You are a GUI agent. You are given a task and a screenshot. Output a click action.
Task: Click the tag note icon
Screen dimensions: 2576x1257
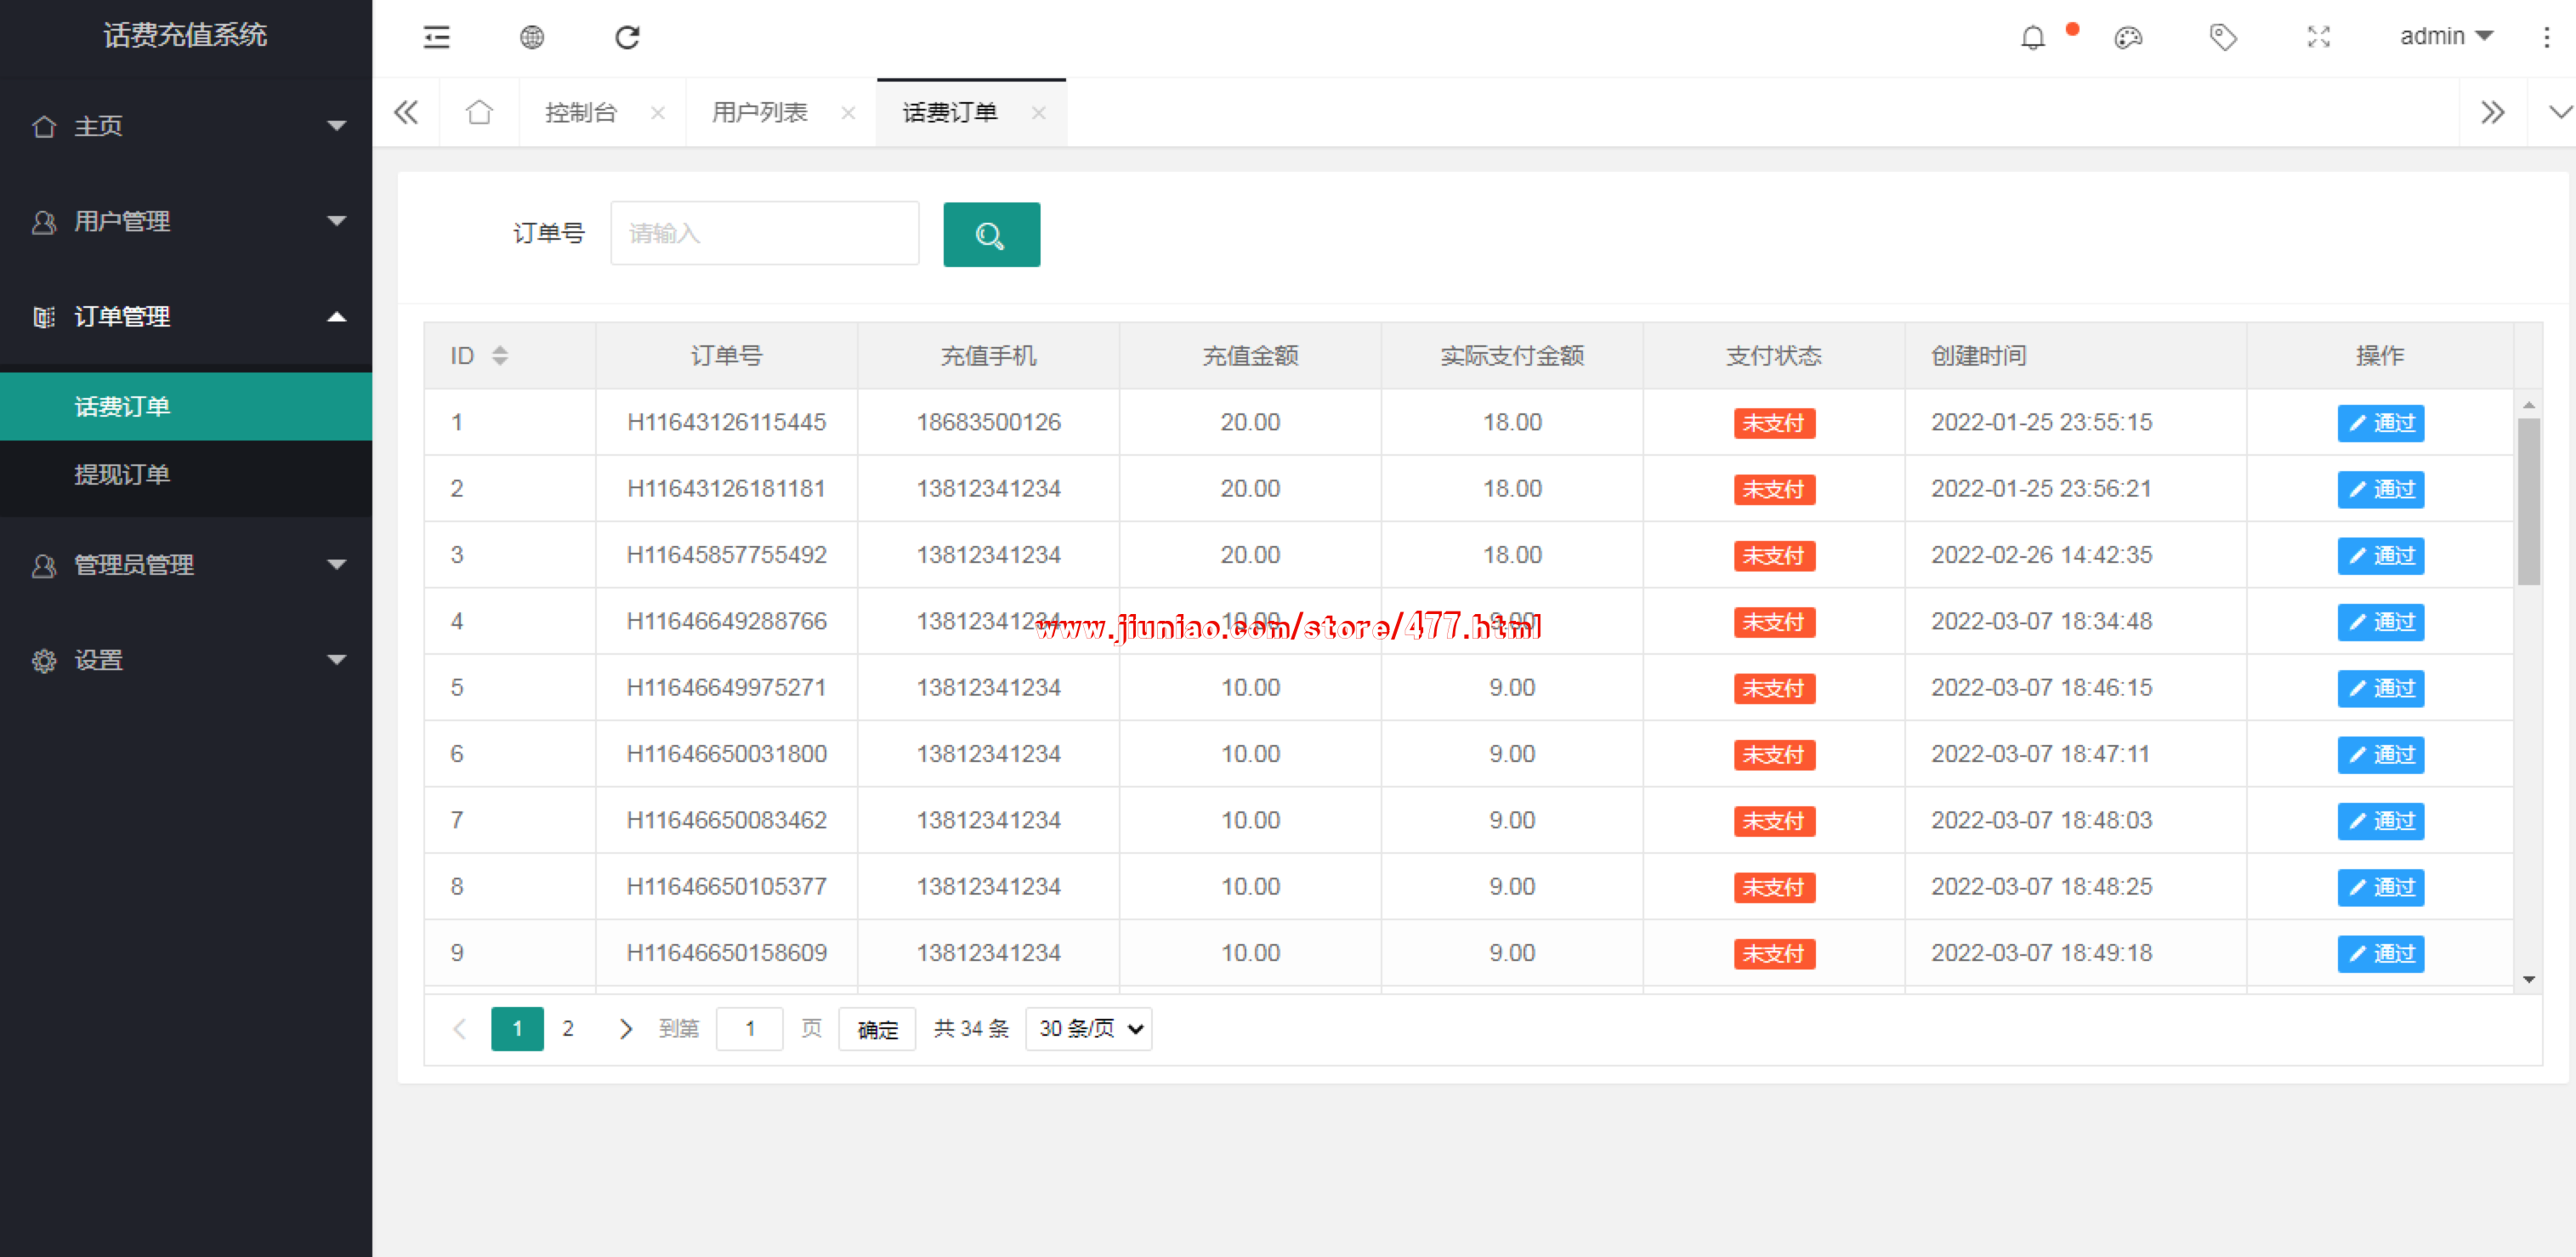[2222, 38]
